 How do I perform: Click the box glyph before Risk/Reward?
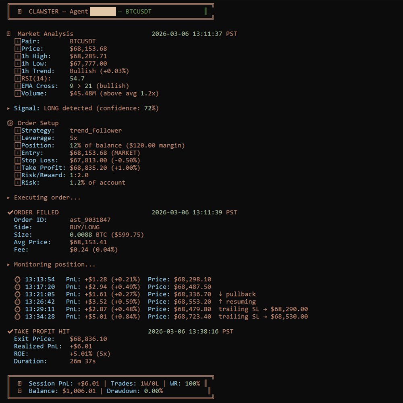(17, 175)
